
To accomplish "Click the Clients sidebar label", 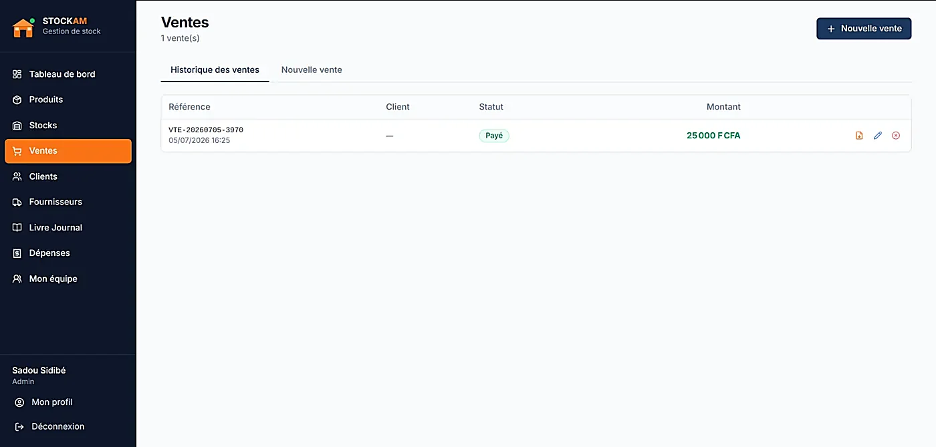I will (43, 176).
